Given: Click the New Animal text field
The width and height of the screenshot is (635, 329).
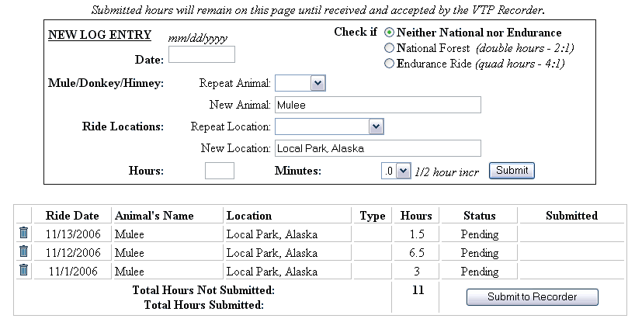Looking at the screenshot, I should pyautogui.click(x=377, y=105).
